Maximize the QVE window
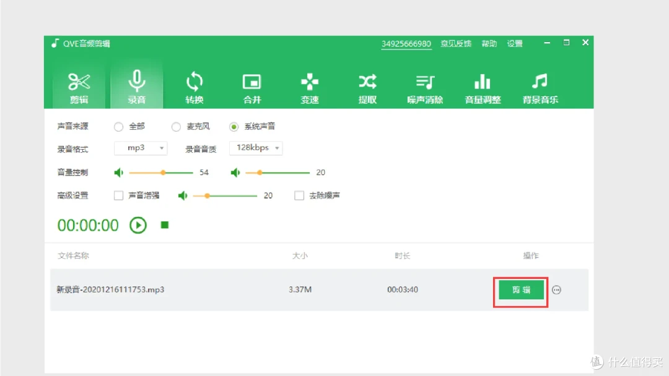 tap(566, 43)
